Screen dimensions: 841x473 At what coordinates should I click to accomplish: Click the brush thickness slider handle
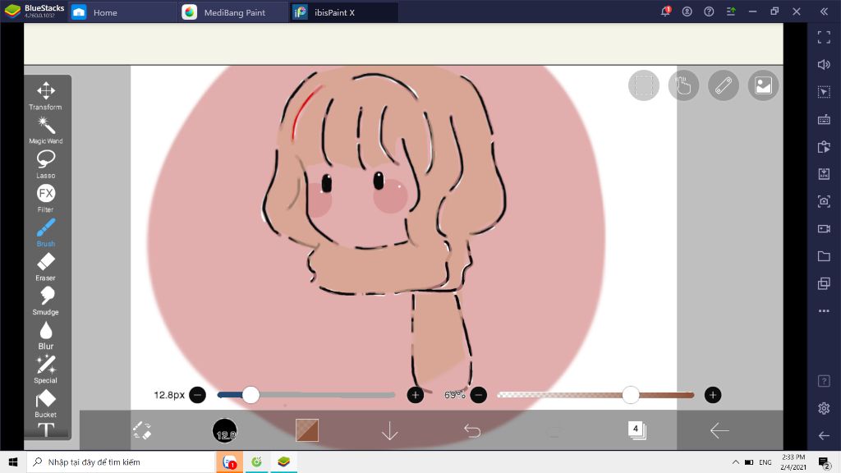point(250,395)
